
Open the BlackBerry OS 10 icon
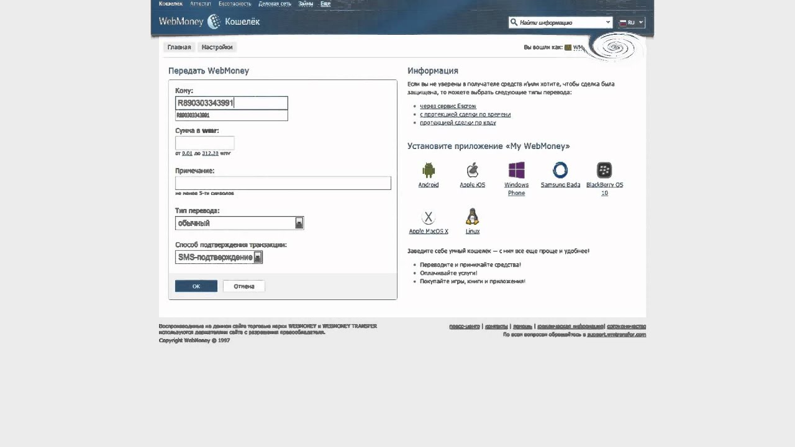coord(604,170)
